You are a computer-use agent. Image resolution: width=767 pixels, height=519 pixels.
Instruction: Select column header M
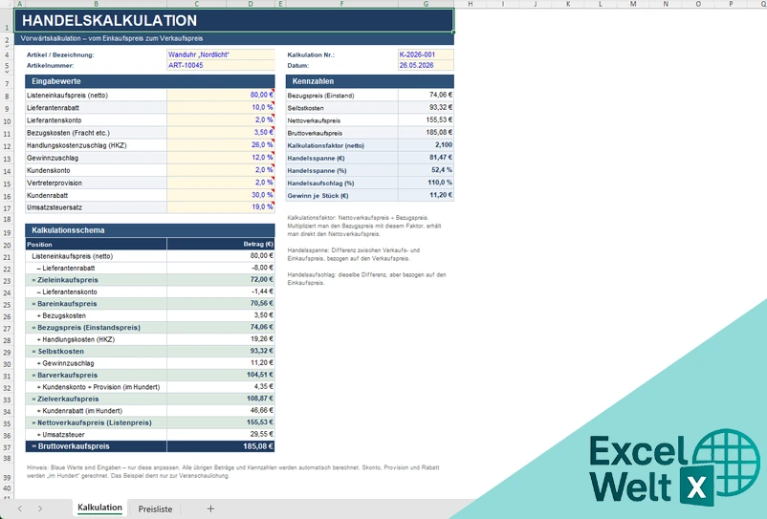point(633,4)
